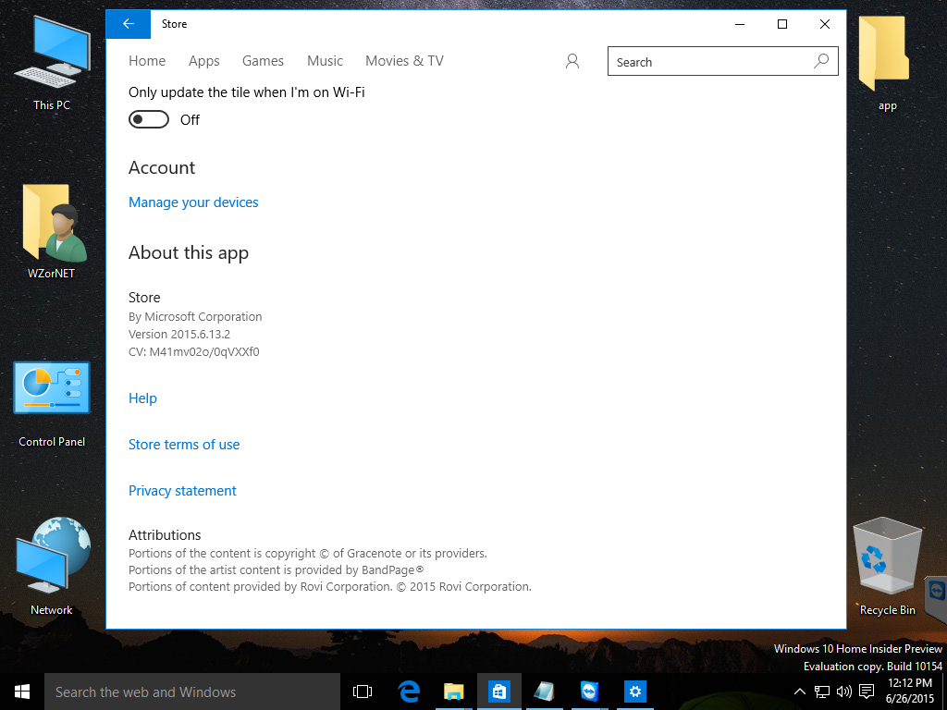Image resolution: width=947 pixels, height=710 pixels.
Task: Open the Help link
Action: 142,398
